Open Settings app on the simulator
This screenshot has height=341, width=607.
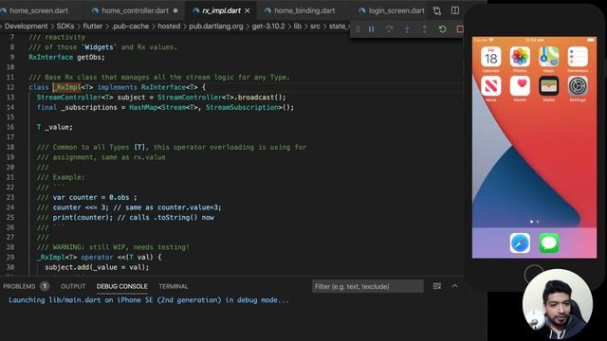pos(578,86)
